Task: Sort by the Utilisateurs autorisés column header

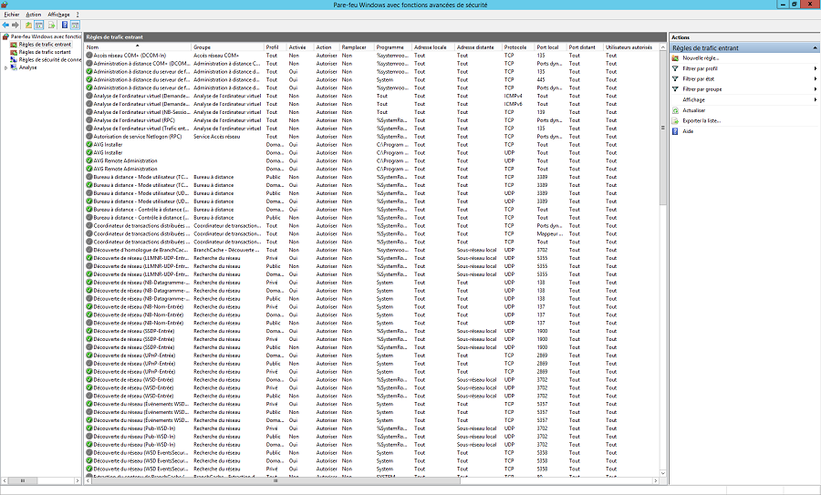Action: 630,47
